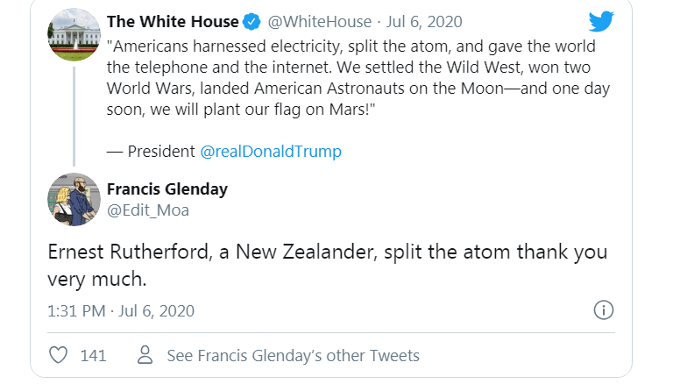The width and height of the screenshot is (673, 384).
Task: Click the Twitter bird logo
Action: click(x=601, y=23)
